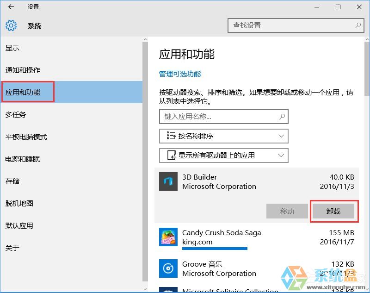Viewport: 370px width, 293px height.
Task: Click the 移动 button for 3D Builder
Action: point(288,211)
